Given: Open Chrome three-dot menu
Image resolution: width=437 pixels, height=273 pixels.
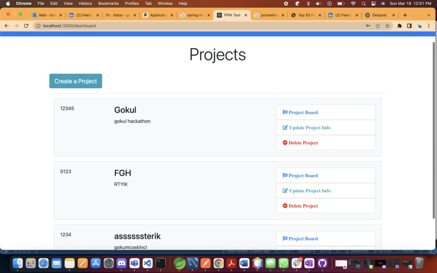Looking at the screenshot, I should click(x=429, y=26).
